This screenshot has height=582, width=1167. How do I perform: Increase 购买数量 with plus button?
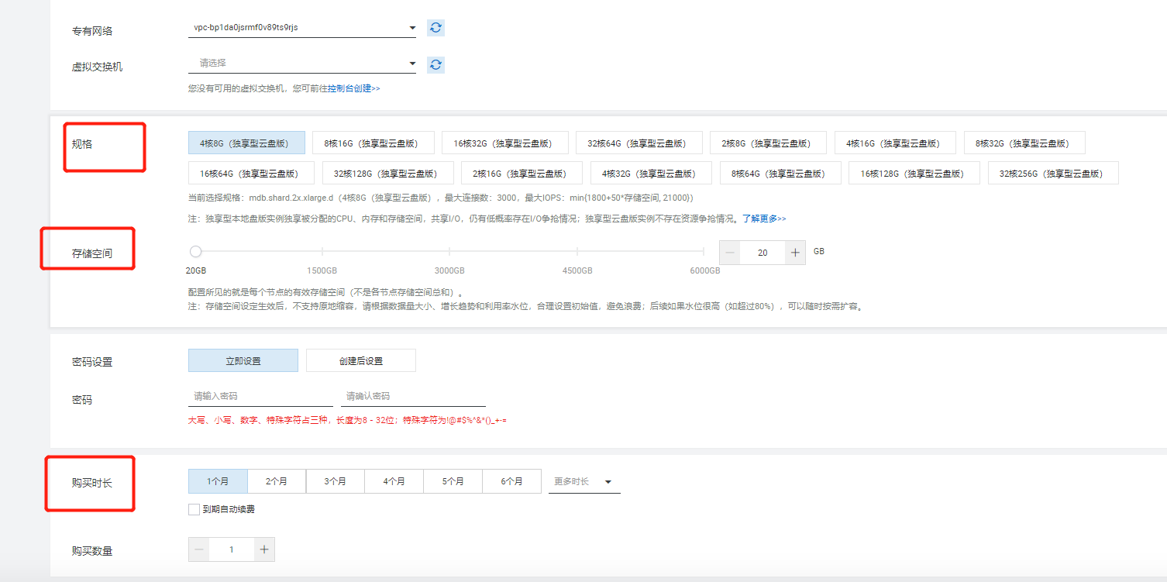(264, 549)
